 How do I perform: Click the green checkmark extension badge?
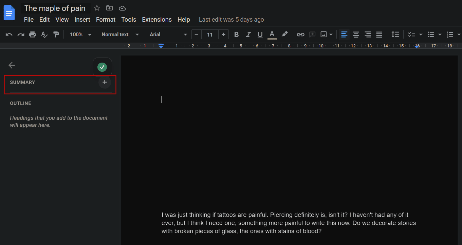point(102,67)
